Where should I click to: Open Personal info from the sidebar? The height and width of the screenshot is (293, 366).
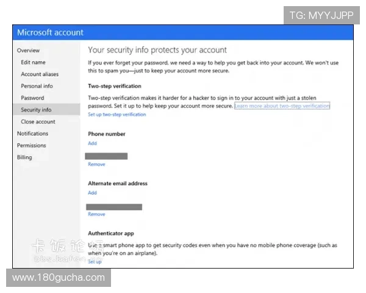(37, 86)
